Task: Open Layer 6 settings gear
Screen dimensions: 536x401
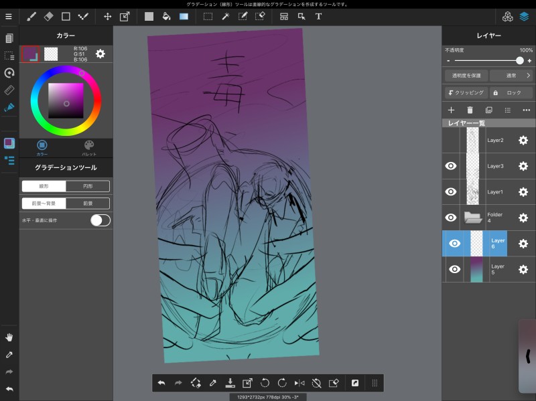Action: point(523,244)
